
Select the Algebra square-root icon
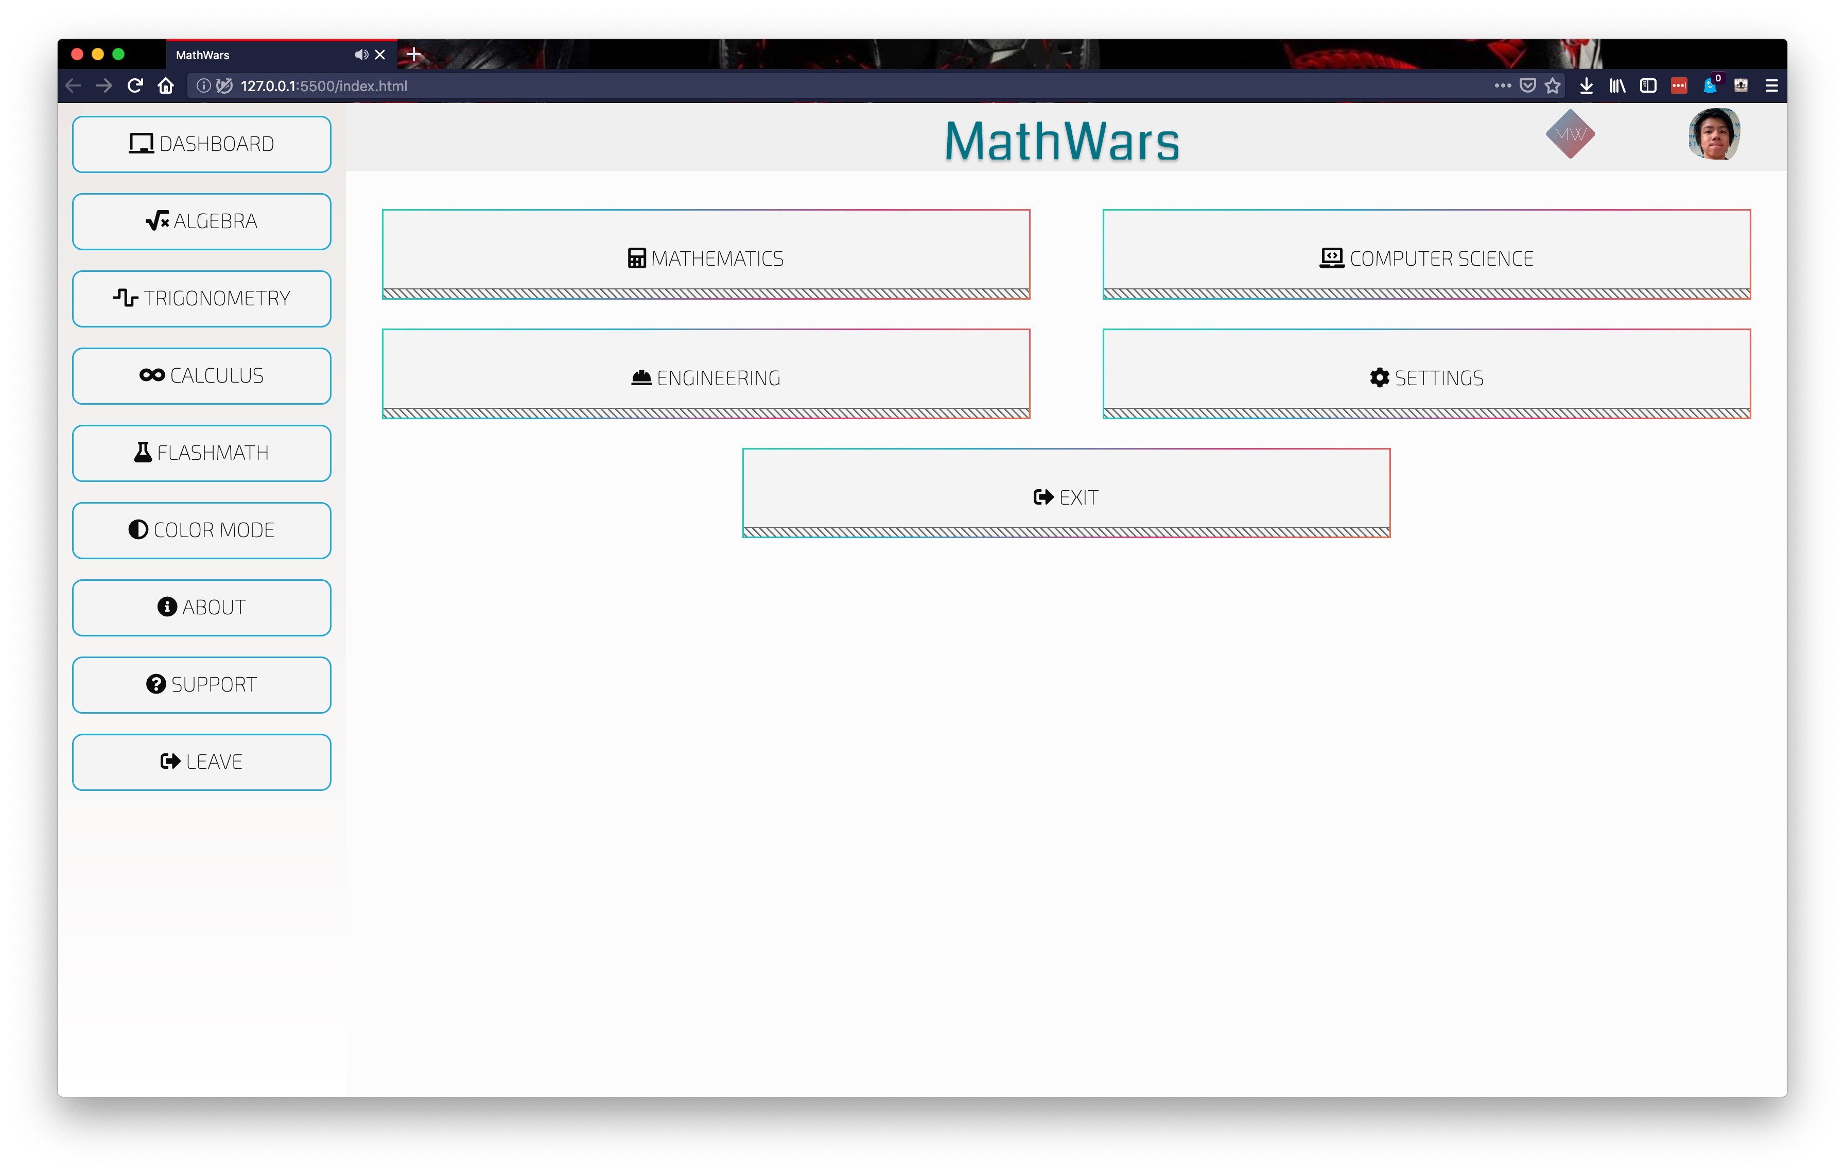(157, 221)
